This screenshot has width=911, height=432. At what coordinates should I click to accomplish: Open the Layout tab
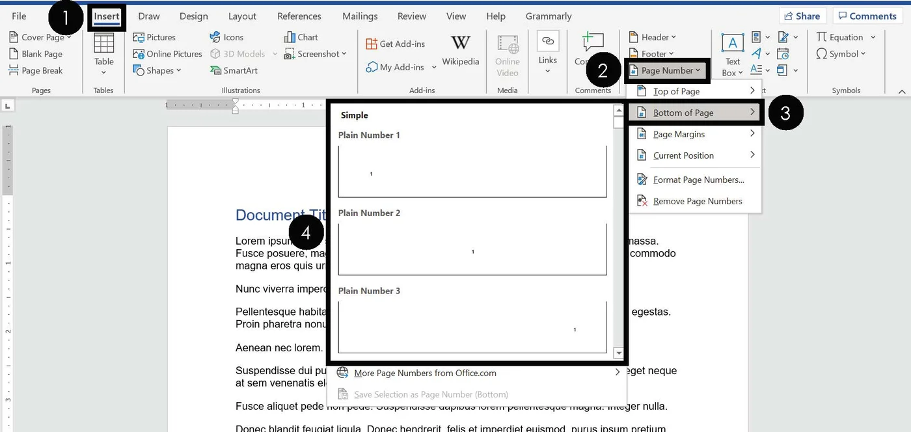[242, 16]
